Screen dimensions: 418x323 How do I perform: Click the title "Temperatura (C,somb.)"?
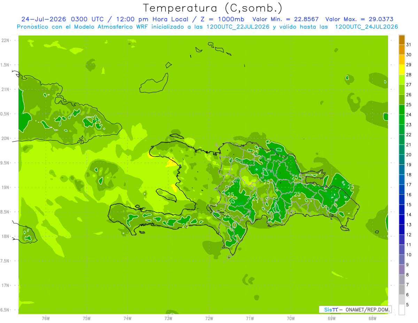212,8
